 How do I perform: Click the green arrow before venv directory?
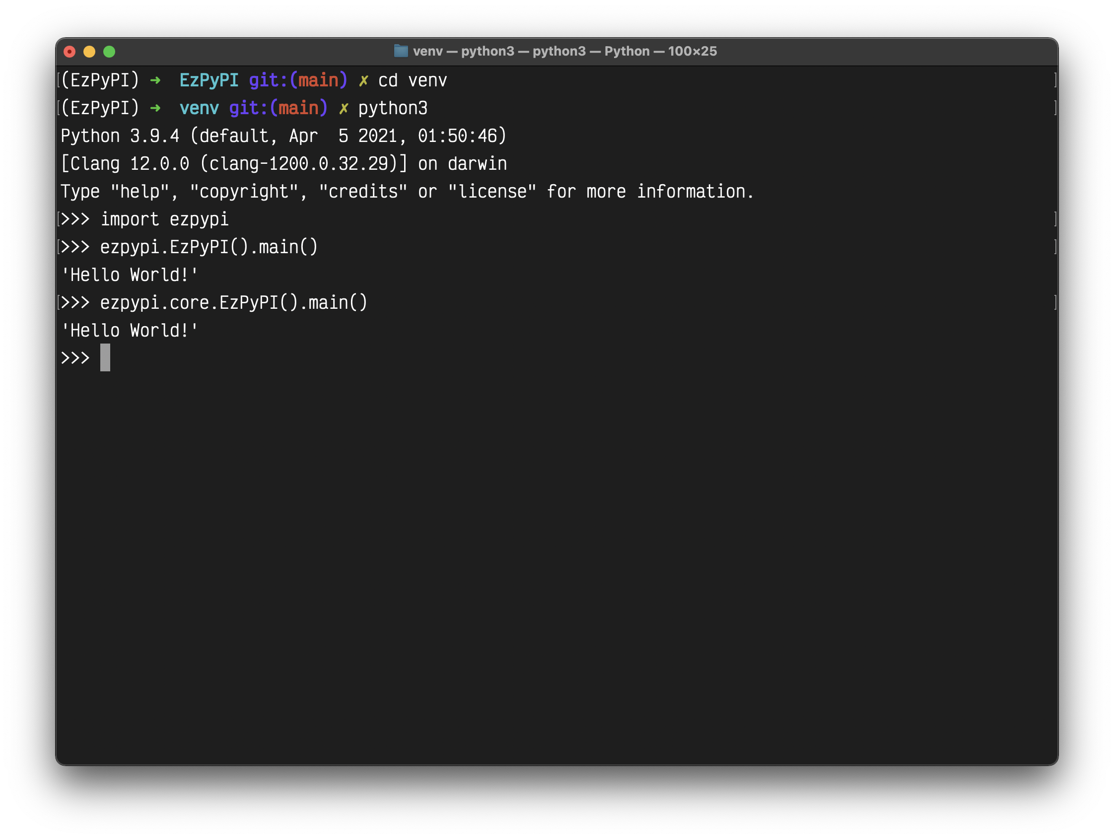[155, 108]
